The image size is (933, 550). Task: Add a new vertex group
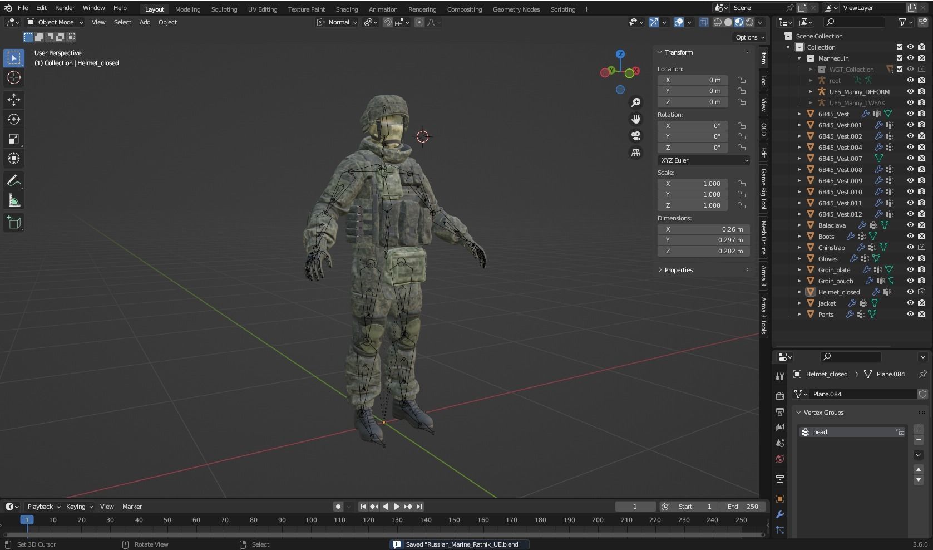coord(919,429)
